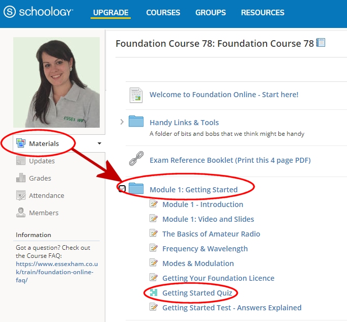Click the Exam Reference Booklet chain-link icon
The image size is (347, 322).
coord(136,158)
